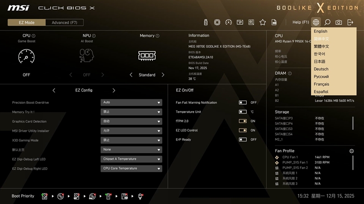Open the M-Flash USB update icon
This screenshot has width=364, height=204.
coord(206,22)
